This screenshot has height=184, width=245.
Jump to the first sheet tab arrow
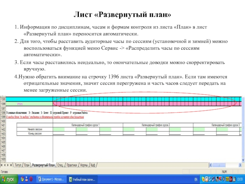point(2,165)
